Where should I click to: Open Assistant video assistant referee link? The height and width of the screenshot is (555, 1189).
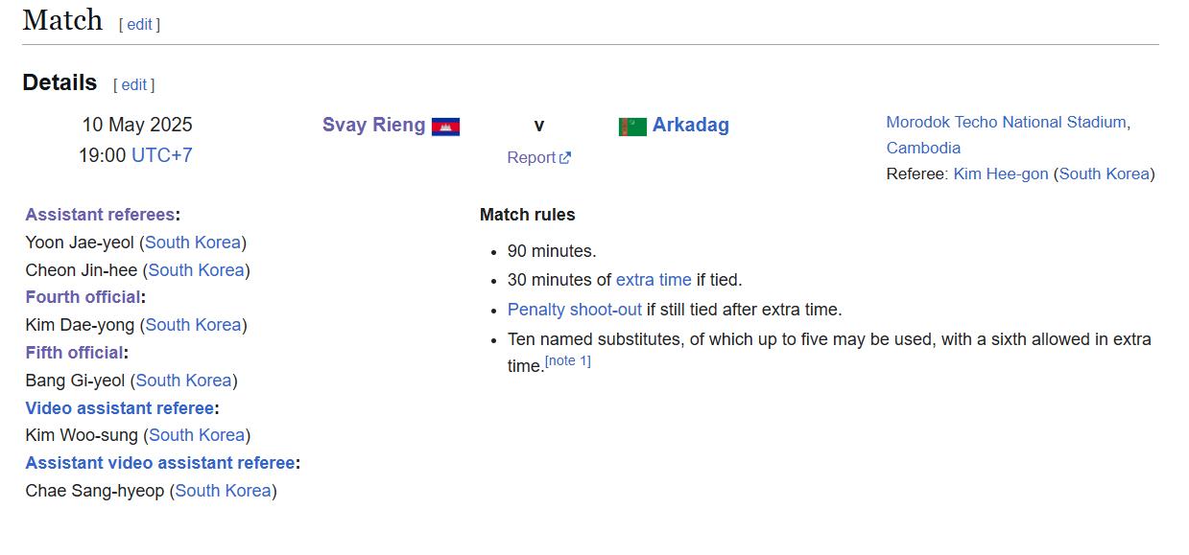(x=159, y=463)
